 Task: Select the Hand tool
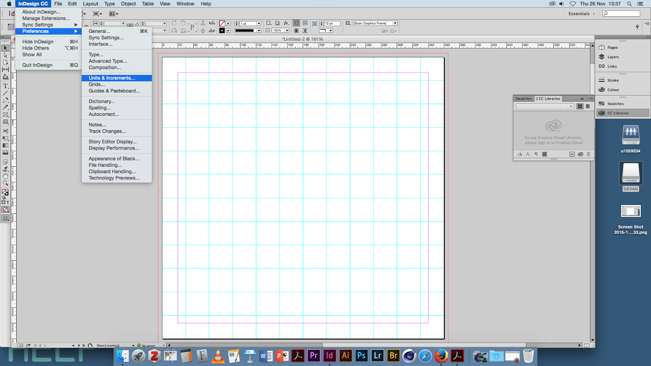(x=5, y=176)
